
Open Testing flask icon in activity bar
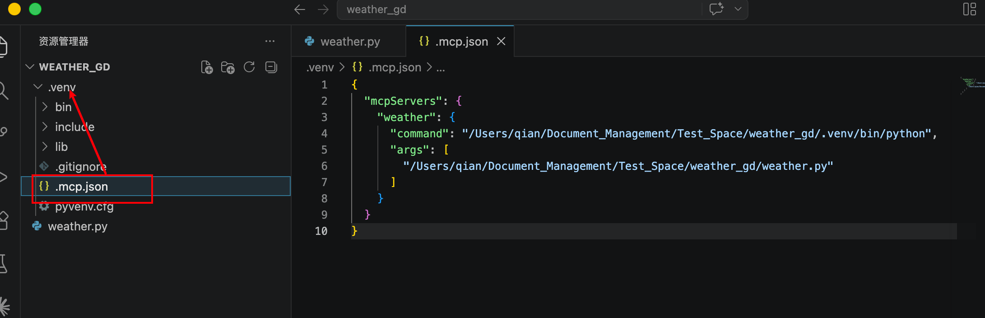click(4, 264)
